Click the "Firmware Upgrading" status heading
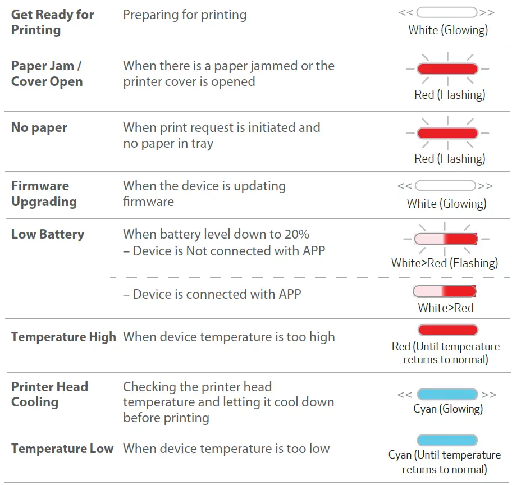 coord(44,194)
